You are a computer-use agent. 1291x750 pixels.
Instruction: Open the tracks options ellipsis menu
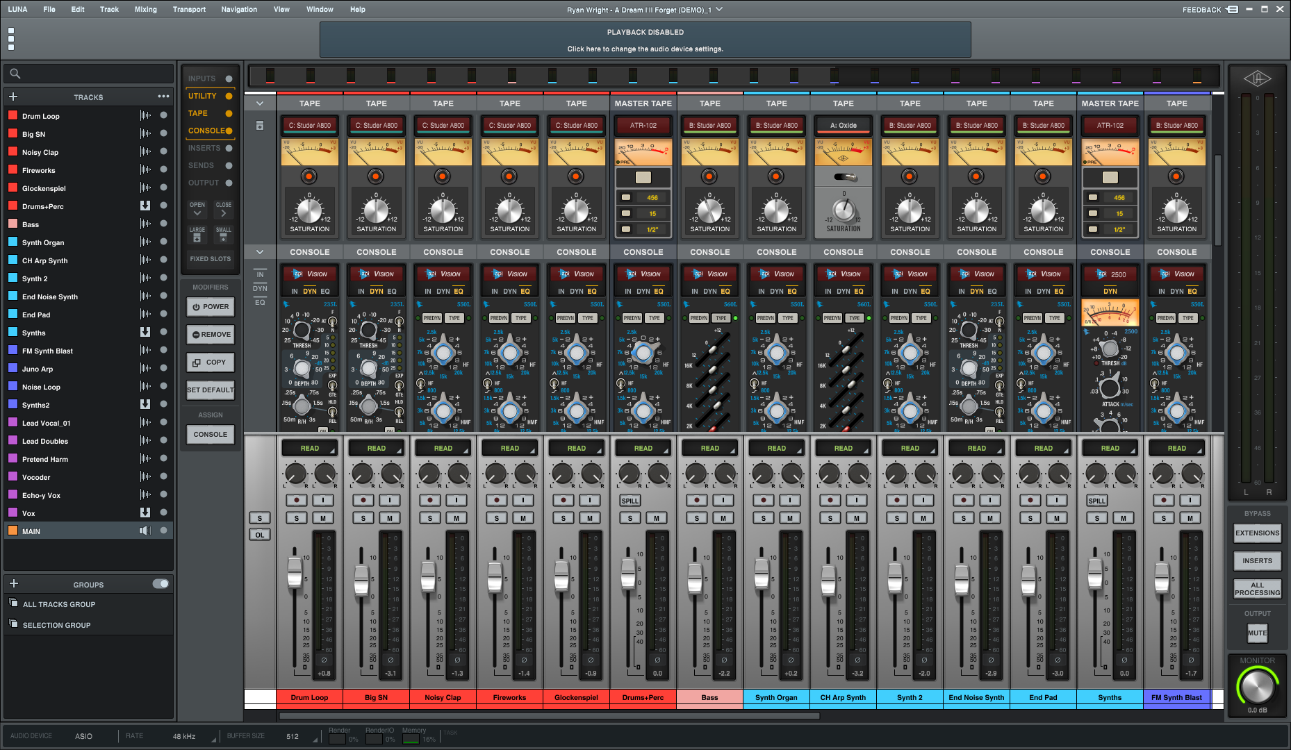click(x=163, y=97)
